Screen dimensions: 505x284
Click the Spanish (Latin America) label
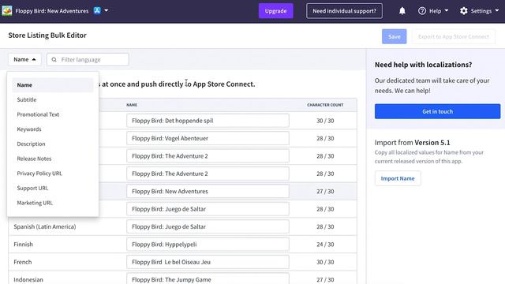point(45,226)
